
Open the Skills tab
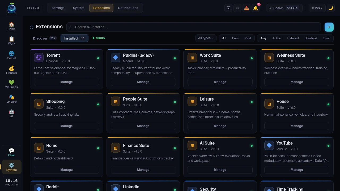[x=99, y=38]
